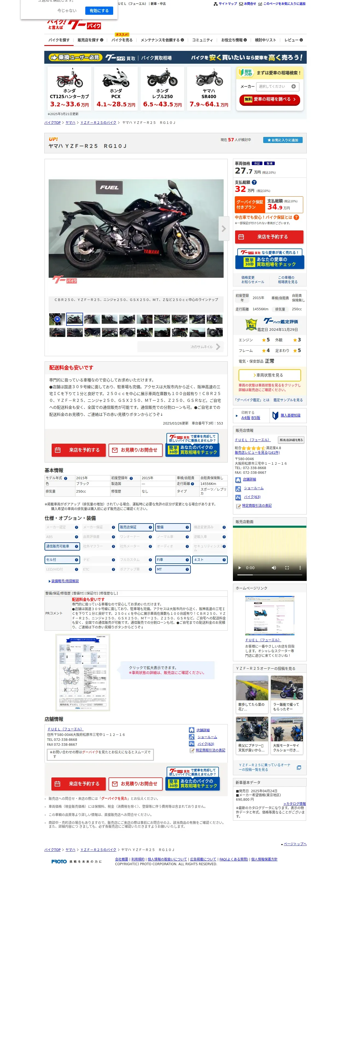Click the 有効にする button in notification popup
This screenshot has height=1053, width=351.
click(x=99, y=11)
